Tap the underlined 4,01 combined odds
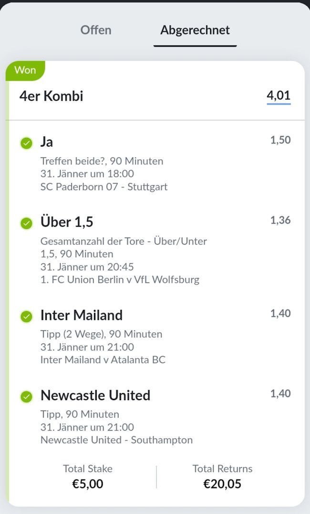 coord(279,96)
